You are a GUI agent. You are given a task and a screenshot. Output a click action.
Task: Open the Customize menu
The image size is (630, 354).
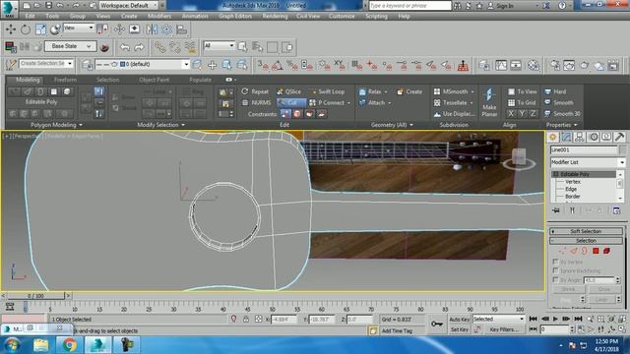point(342,16)
